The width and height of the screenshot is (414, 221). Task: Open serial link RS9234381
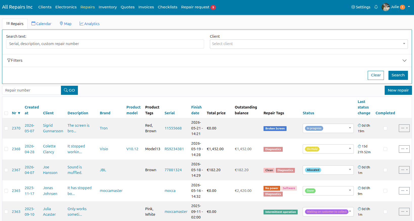(x=174, y=149)
